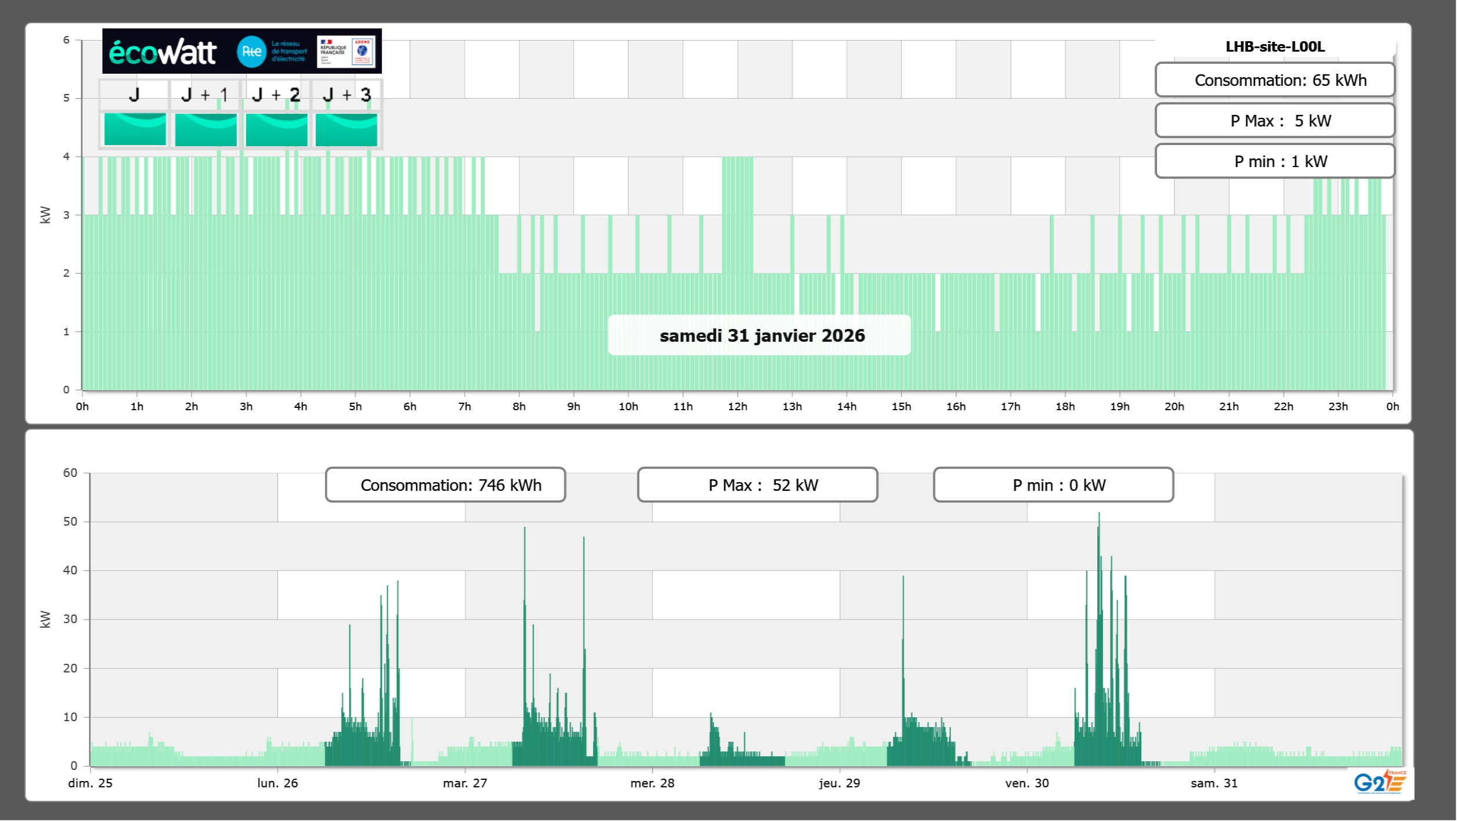Click the ven. 30 weekly axis label
The height and width of the screenshot is (821, 1457).
coord(1026,783)
